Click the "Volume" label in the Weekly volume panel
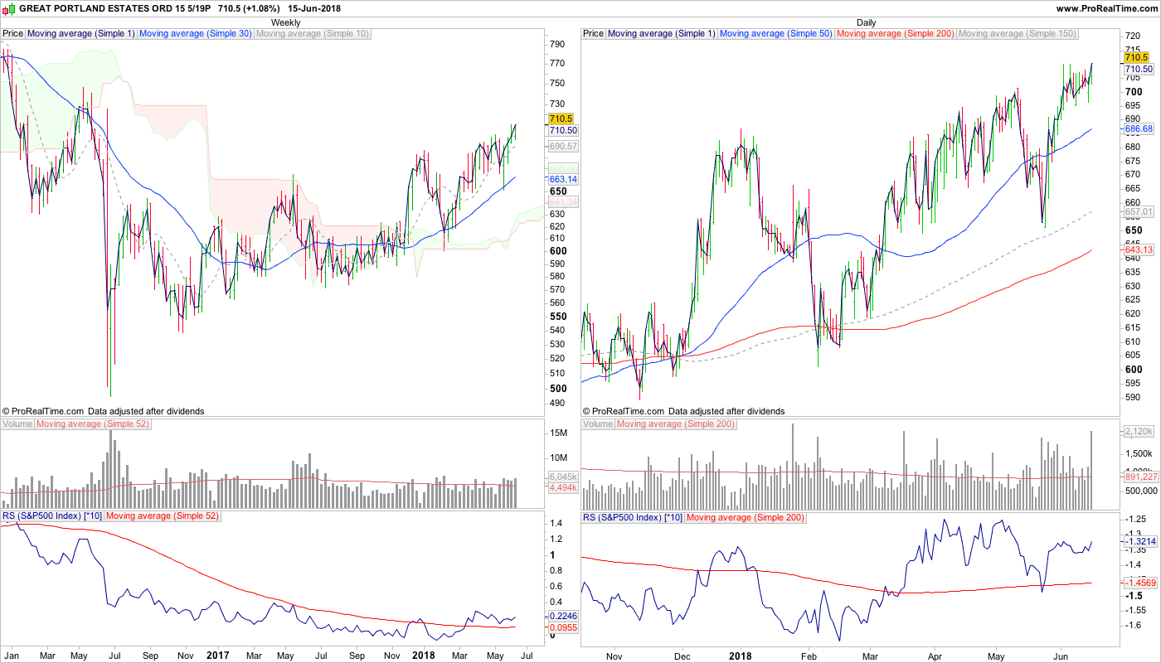The image size is (1161, 663). point(17,424)
